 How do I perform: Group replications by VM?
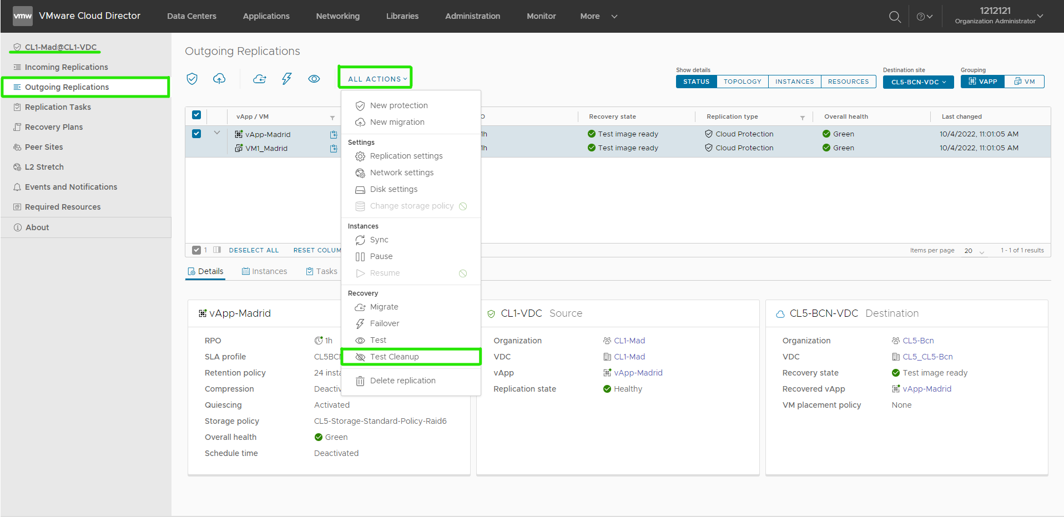pyautogui.click(x=1025, y=82)
